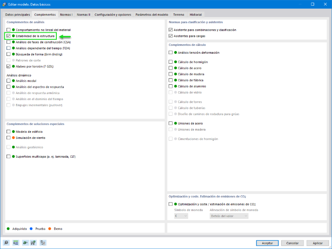Switch to the Terreno tab
The width and height of the screenshot is (332, 249).
click(179, 14)
